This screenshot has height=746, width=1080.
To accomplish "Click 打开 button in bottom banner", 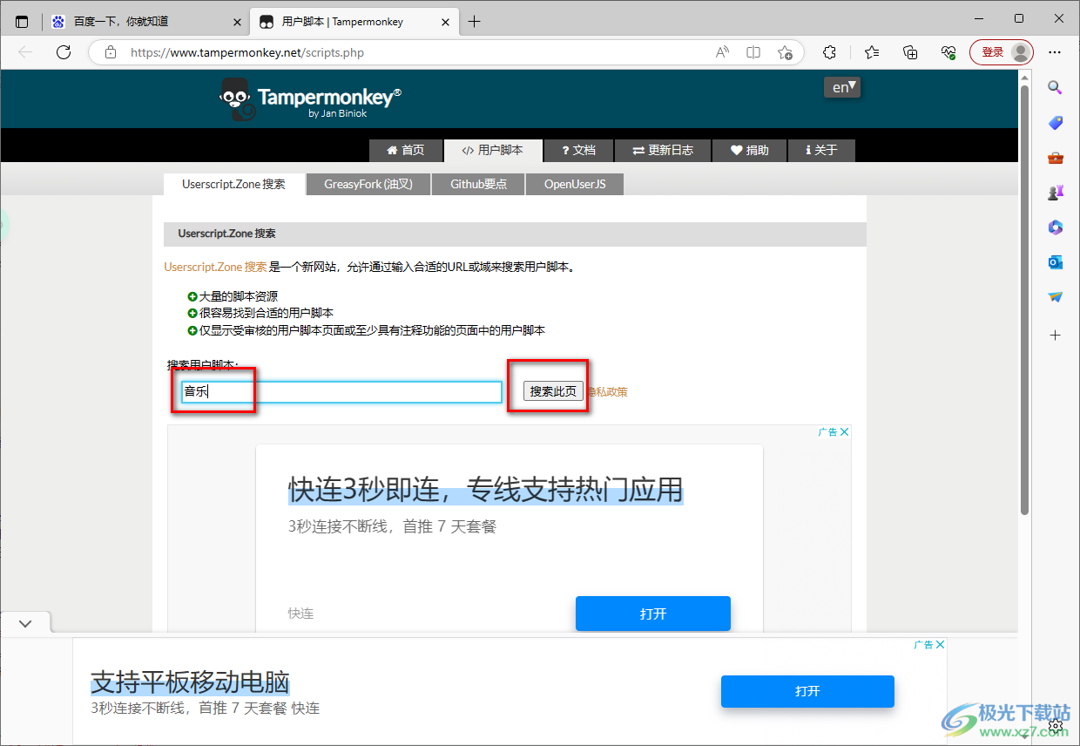I will 807,691.
